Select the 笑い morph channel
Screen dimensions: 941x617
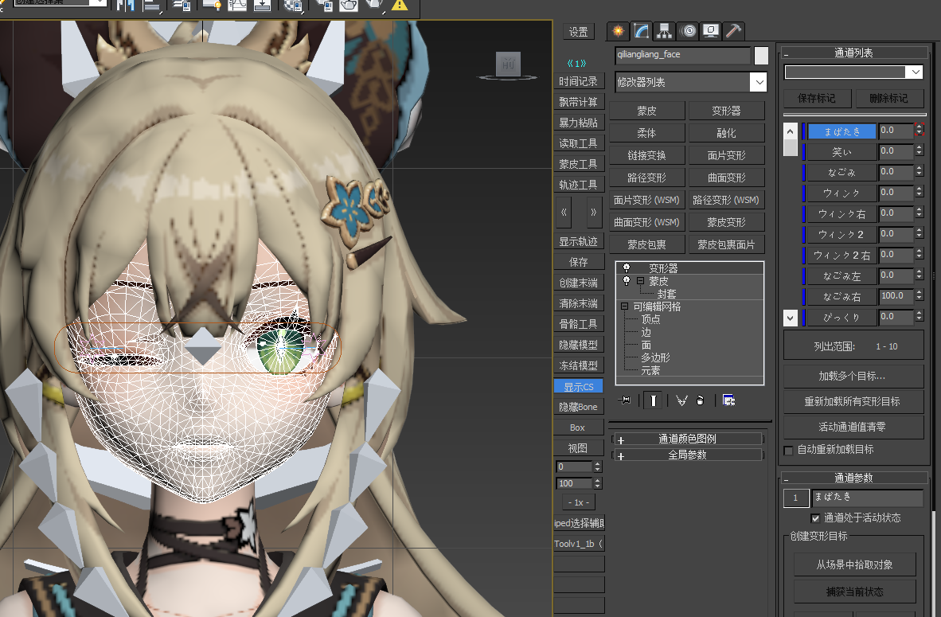841,151
